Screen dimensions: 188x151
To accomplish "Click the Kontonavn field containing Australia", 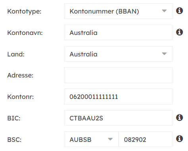I will tap(118, 33).
